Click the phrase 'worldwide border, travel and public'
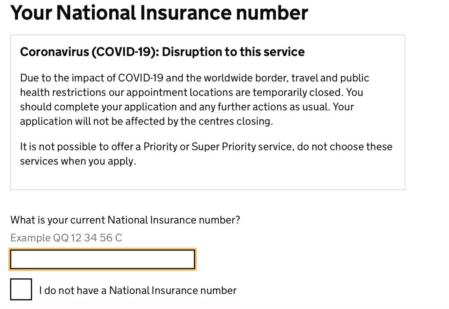Viewport: 449px width, 309px height. [286, 78]
